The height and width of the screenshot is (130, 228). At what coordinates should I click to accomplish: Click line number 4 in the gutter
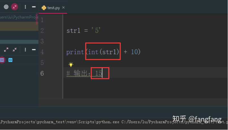tap(42, 52)
